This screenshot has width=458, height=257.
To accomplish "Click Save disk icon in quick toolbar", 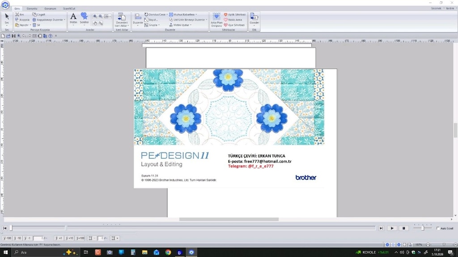I will tap(13, 36).
